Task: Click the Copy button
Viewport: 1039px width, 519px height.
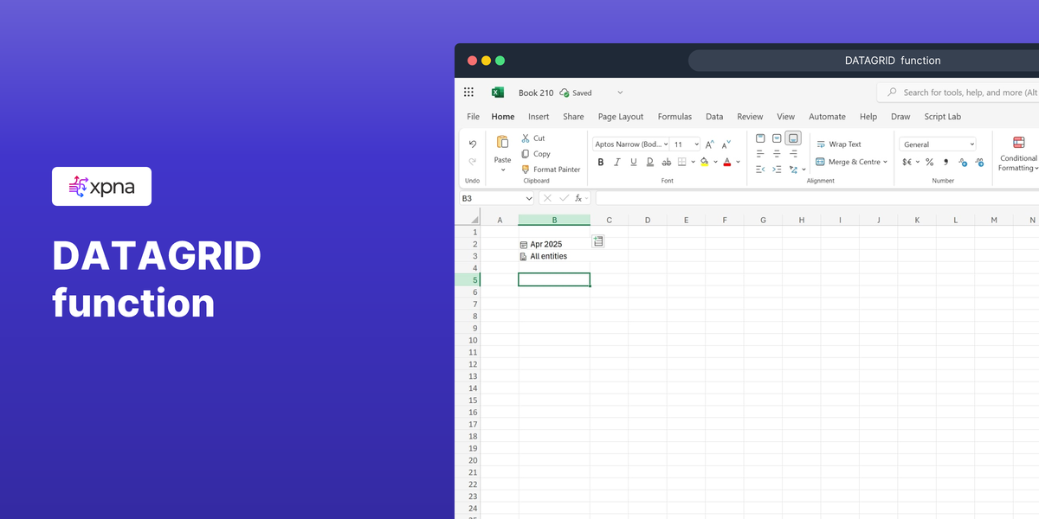Action: click(x=536, y=154)
